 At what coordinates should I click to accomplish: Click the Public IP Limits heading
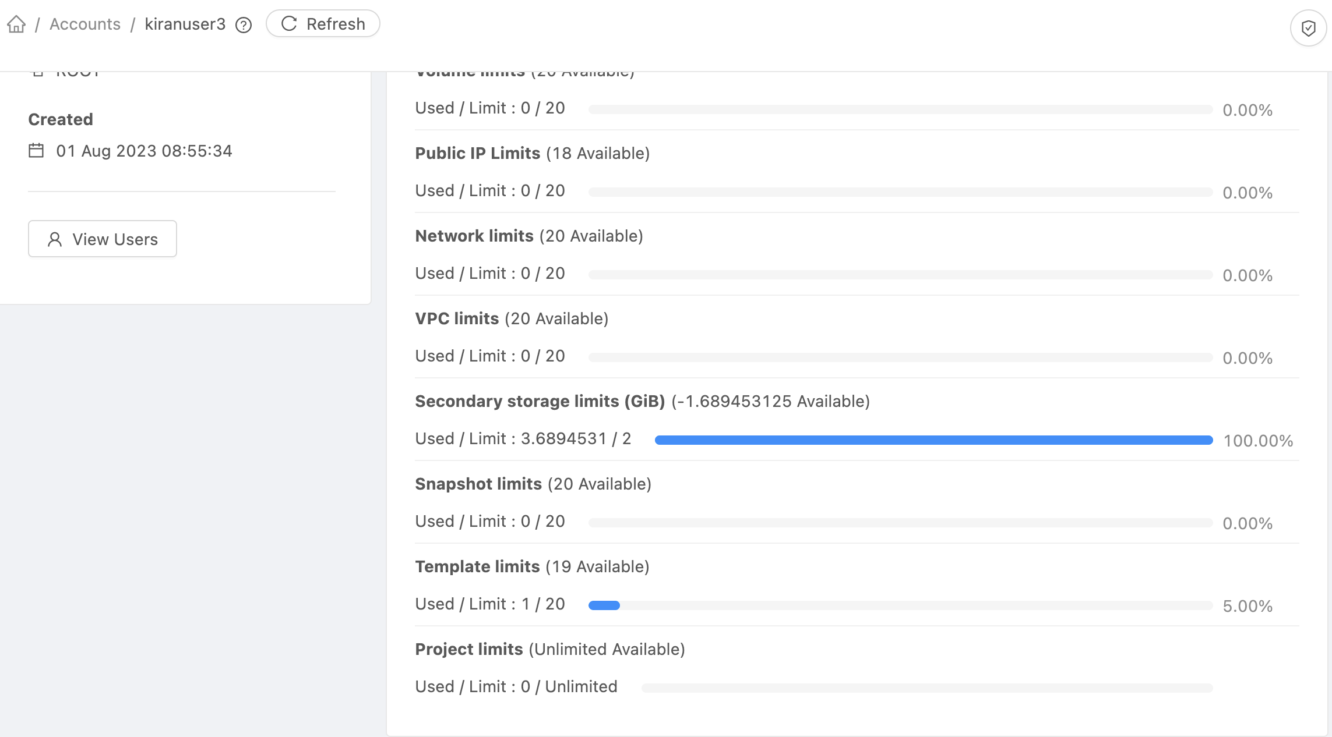[x=477, y=153]
